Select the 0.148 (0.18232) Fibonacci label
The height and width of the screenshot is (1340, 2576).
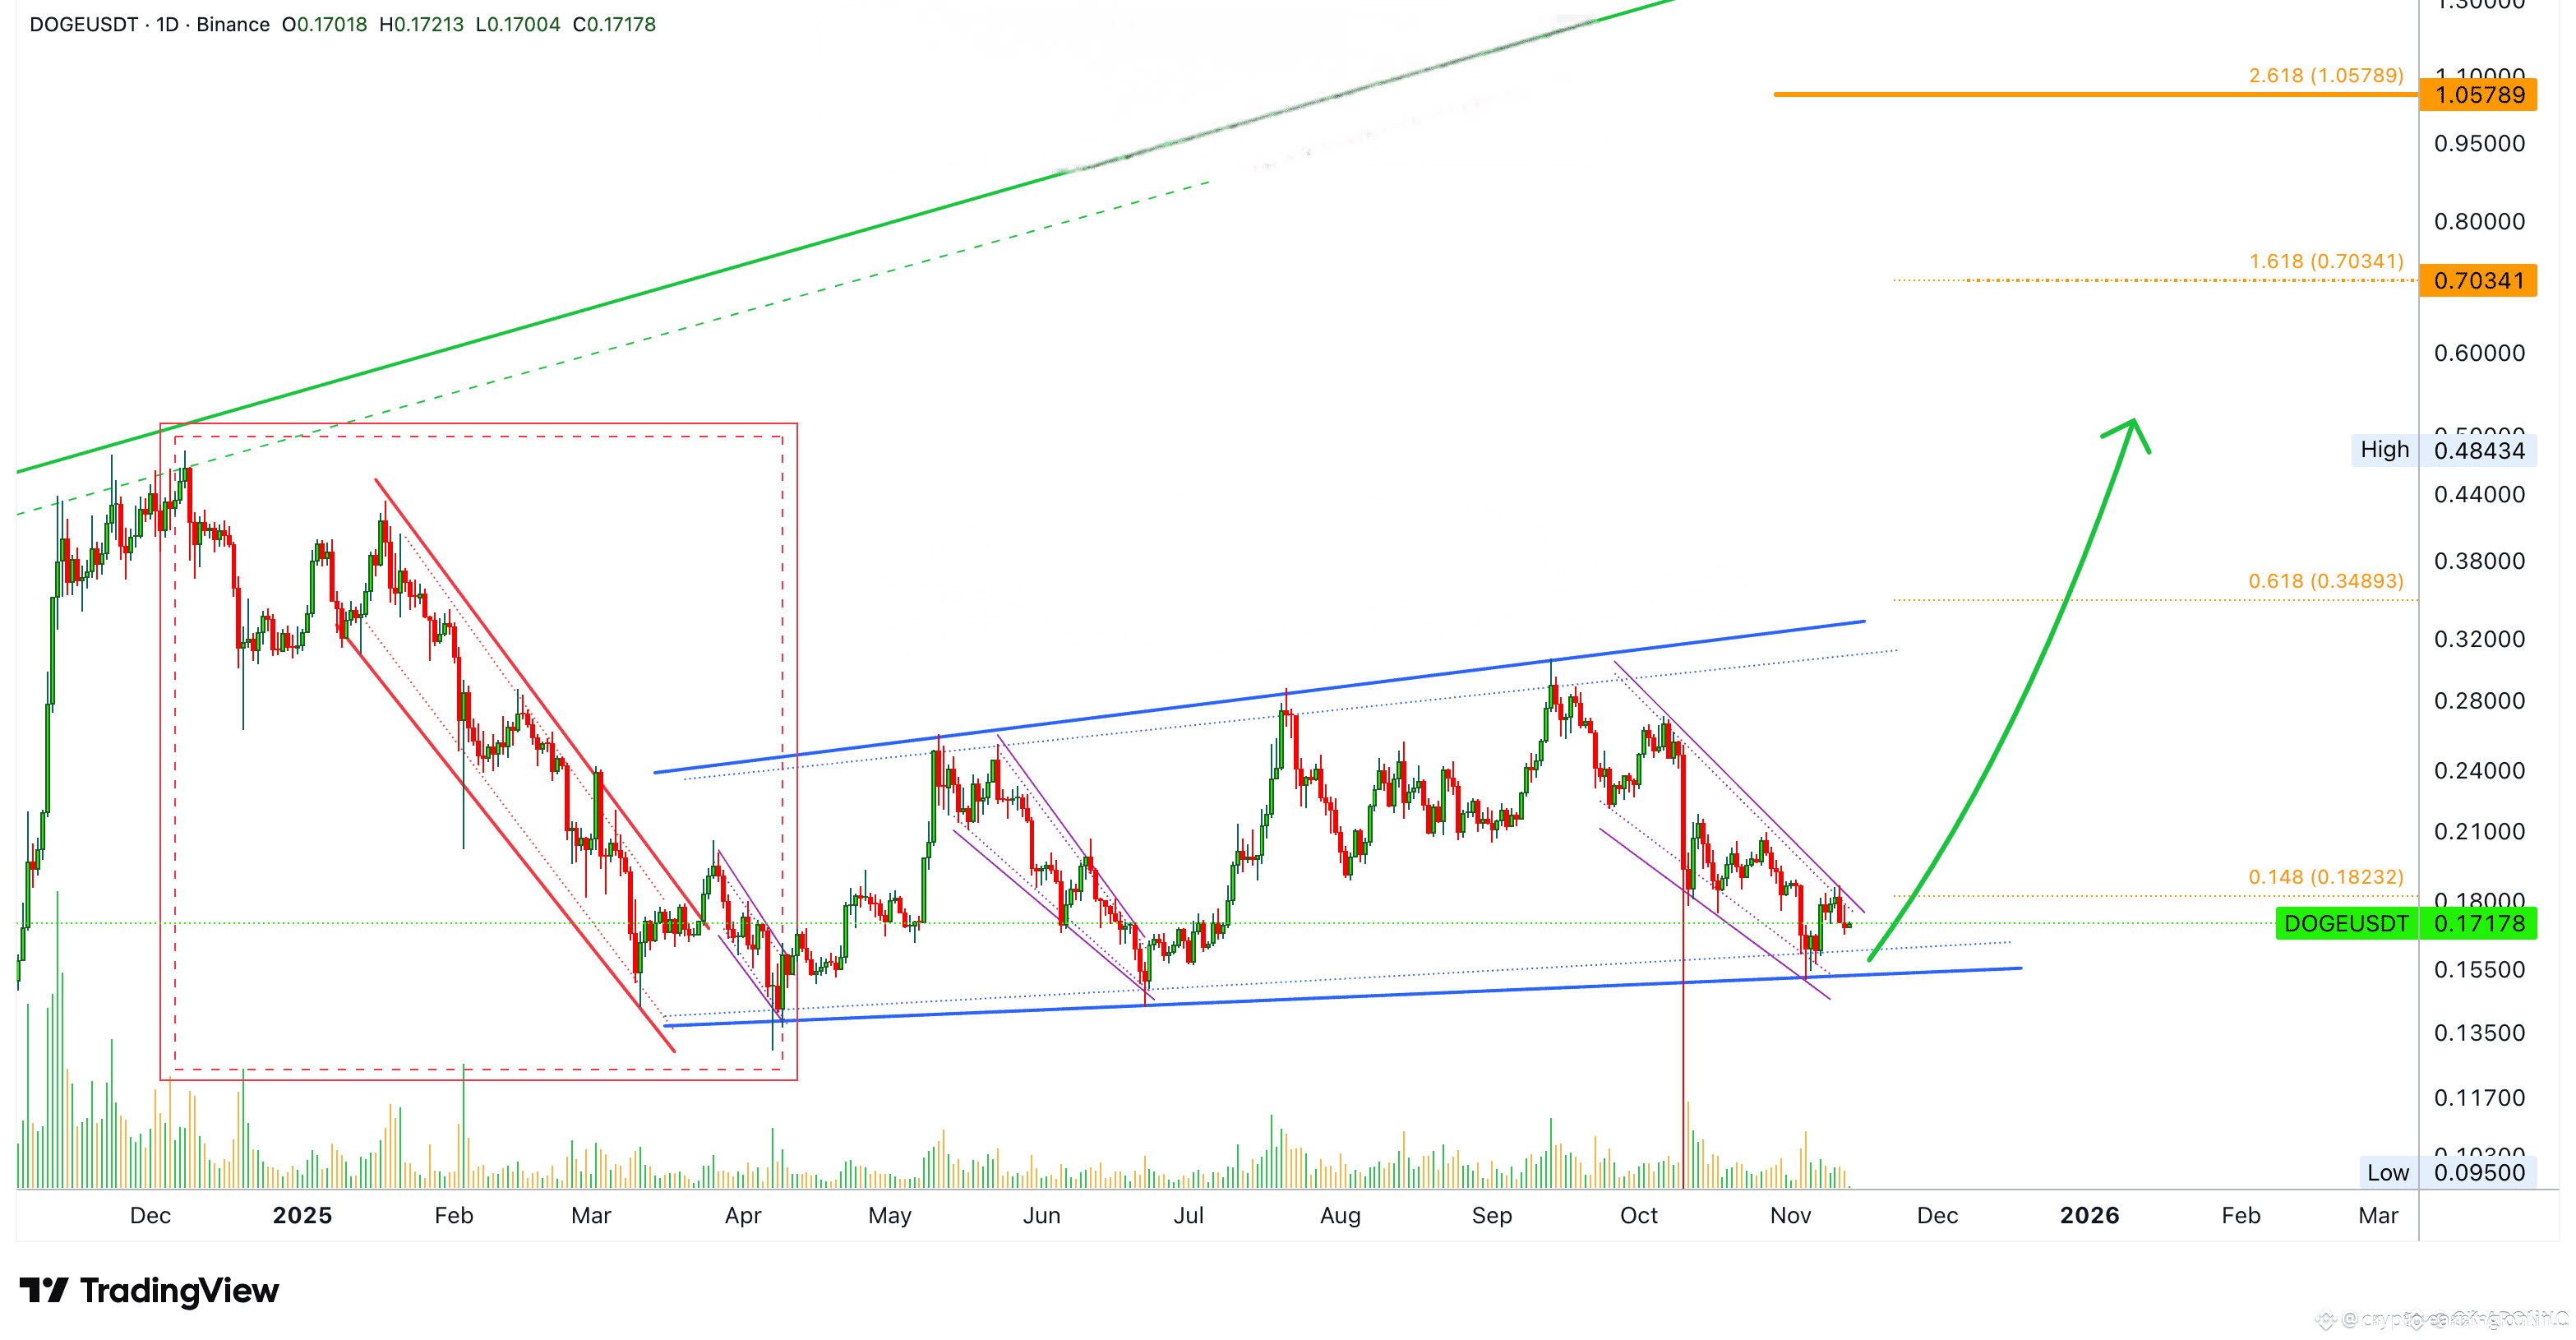[2326, 877]
